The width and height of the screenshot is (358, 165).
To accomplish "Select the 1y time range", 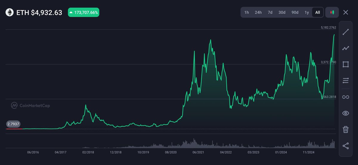I will pos(307,13).
